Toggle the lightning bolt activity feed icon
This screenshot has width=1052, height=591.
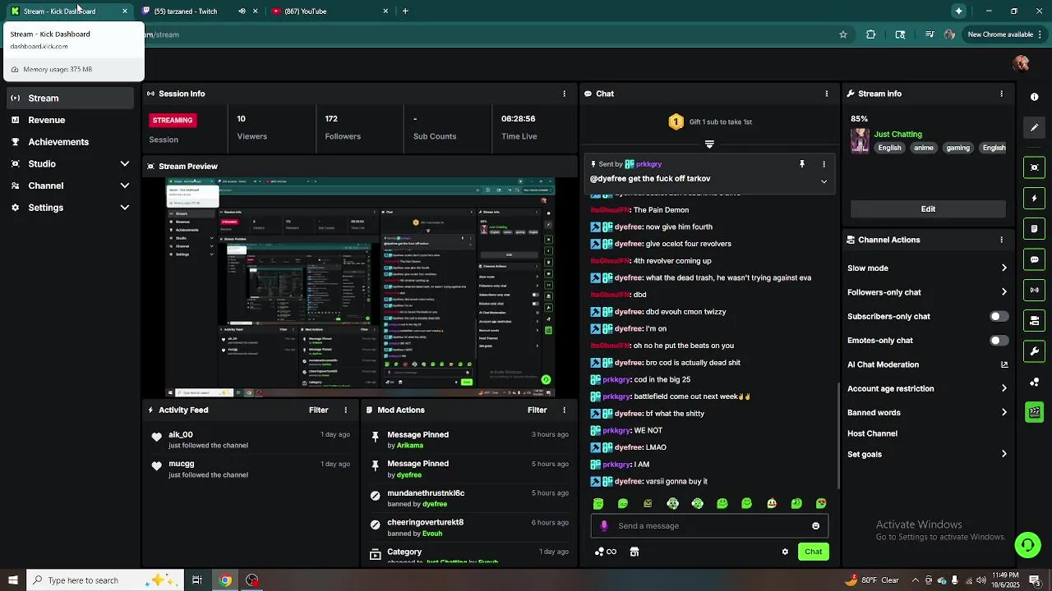pyautogui.click(x=1034, y=198)
